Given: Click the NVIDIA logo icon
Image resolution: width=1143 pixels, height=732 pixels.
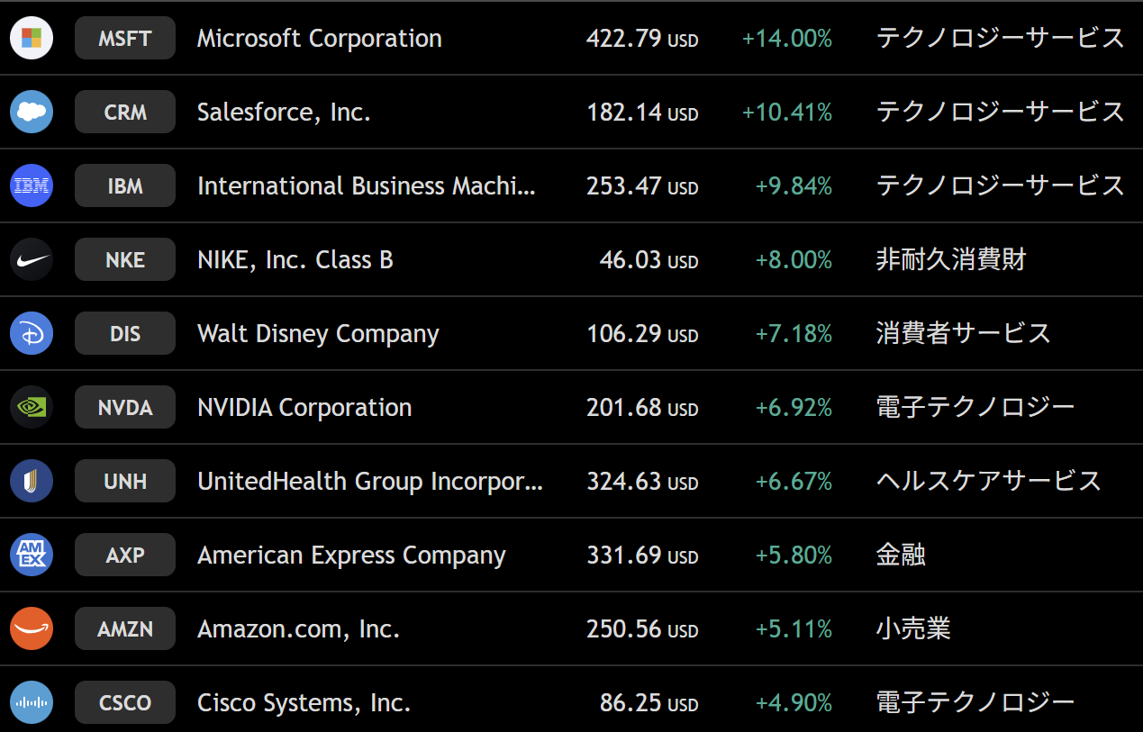Looking at the screenshot, I should 32,408.
